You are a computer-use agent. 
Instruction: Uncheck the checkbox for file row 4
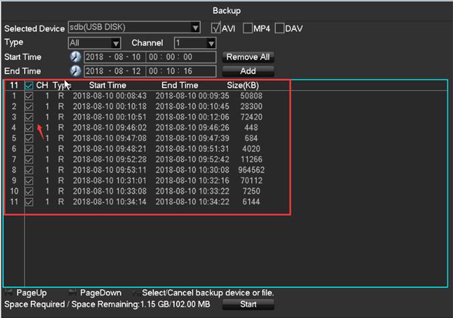[x=29, y=128]
